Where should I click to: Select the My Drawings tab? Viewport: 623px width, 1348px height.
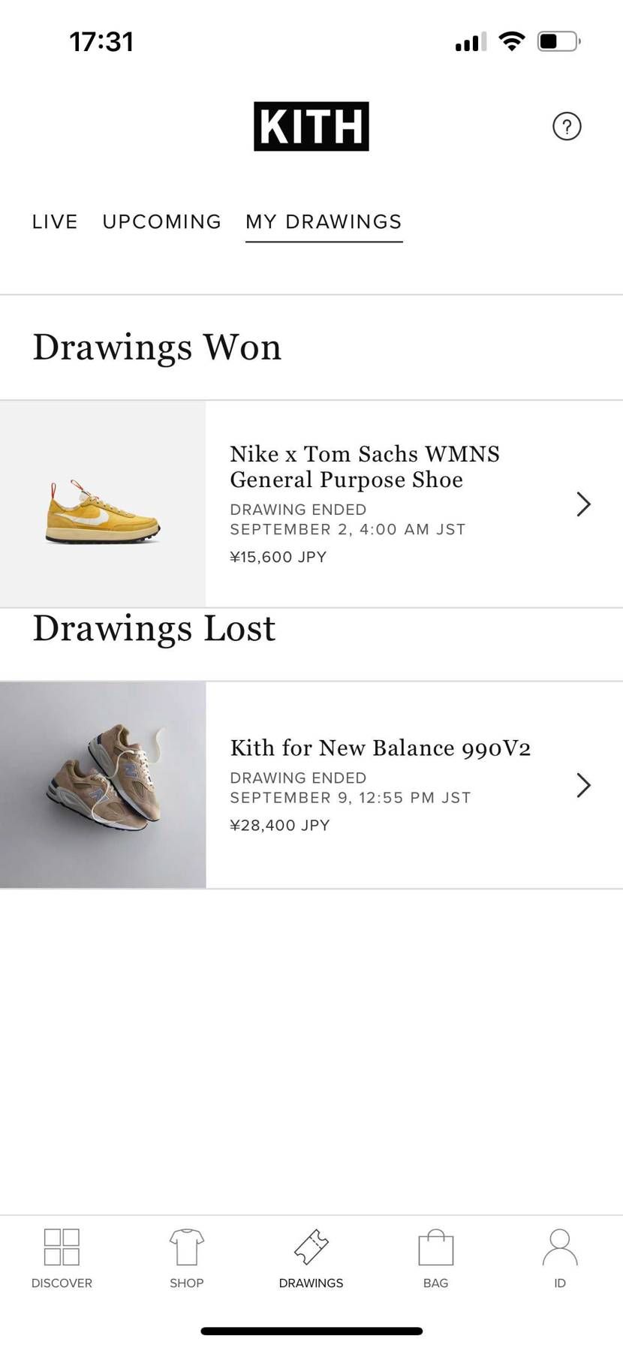[324, 222]
